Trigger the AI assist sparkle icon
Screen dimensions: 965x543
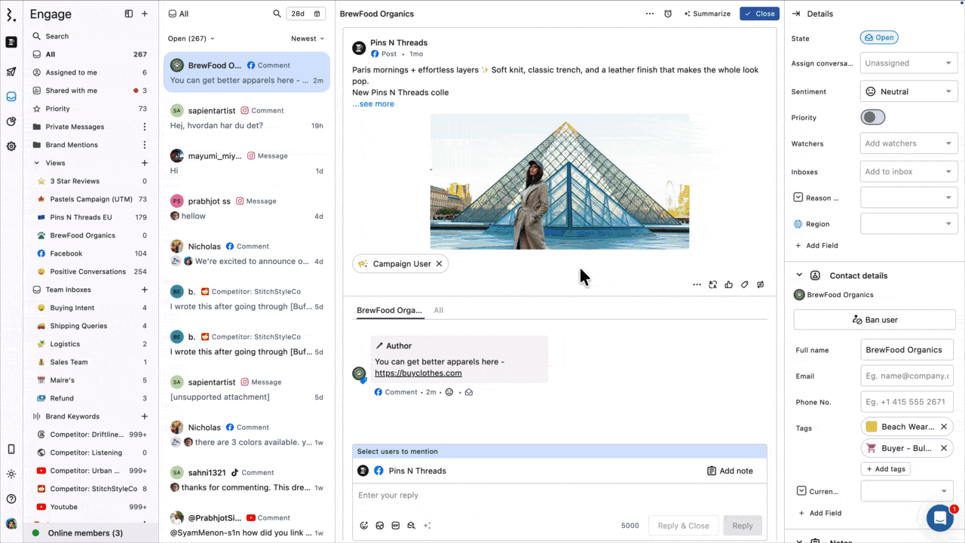427,526
